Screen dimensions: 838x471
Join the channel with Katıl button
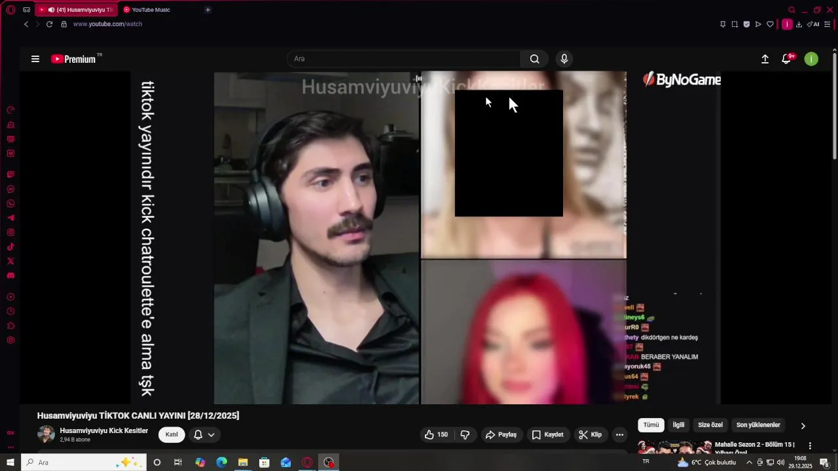point(172,434)
